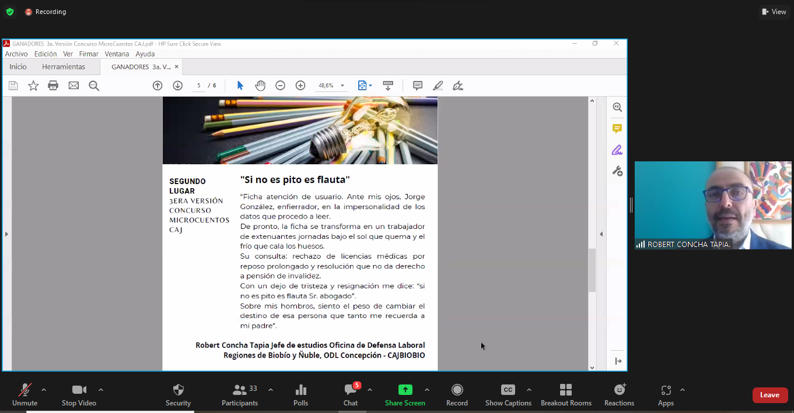
Task: Open the Archivo menu
Action: tap(16, 54)
